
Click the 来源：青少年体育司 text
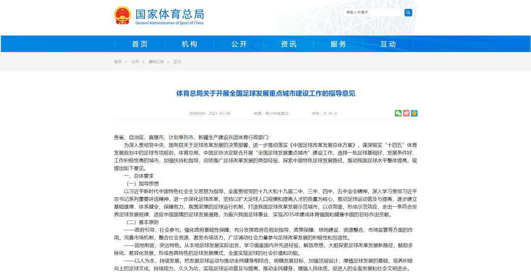coord(271,113)
